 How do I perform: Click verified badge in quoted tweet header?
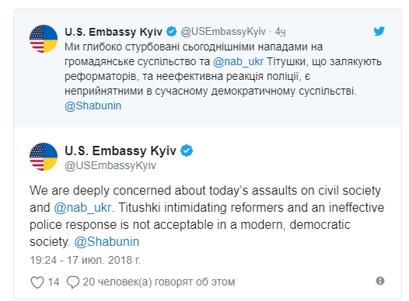172,32
